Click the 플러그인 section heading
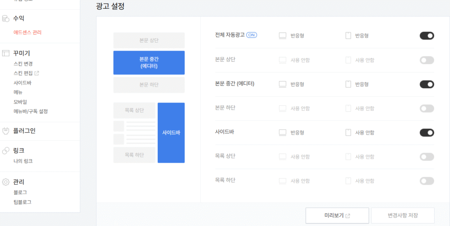Screen dimensions: 450x226 (25, 131)
